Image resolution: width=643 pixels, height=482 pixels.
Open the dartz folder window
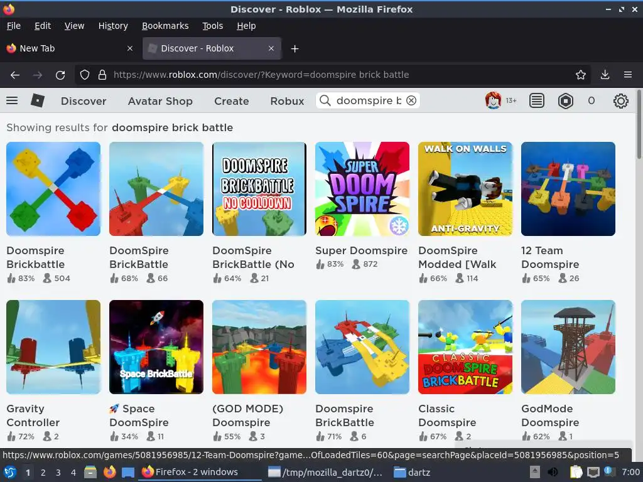412,472
